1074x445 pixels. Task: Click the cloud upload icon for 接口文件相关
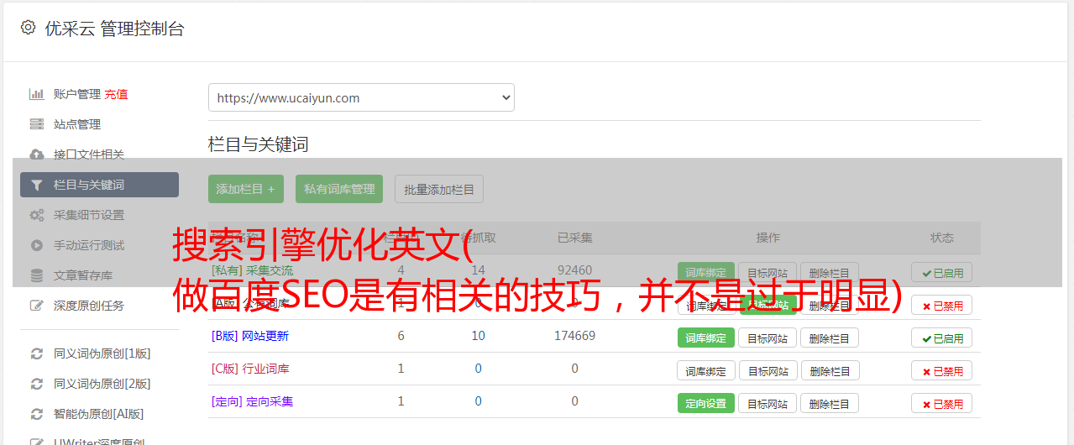[37, 154]
